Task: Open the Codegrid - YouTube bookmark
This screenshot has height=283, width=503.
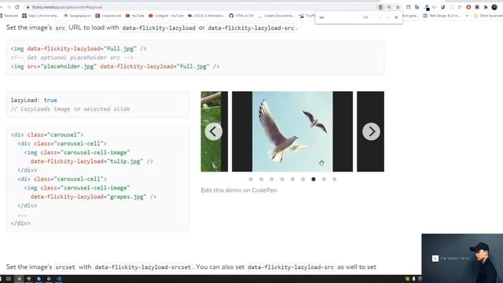Action: [166, 16]
